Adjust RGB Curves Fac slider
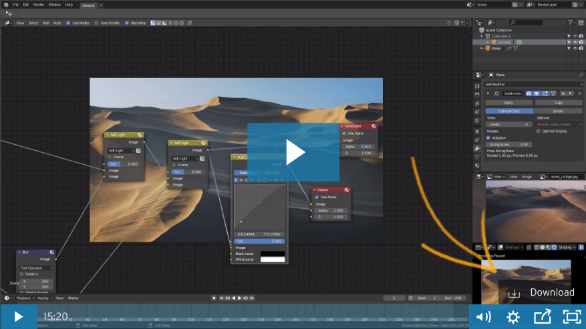The image size is (586, 329). point(259,241)
